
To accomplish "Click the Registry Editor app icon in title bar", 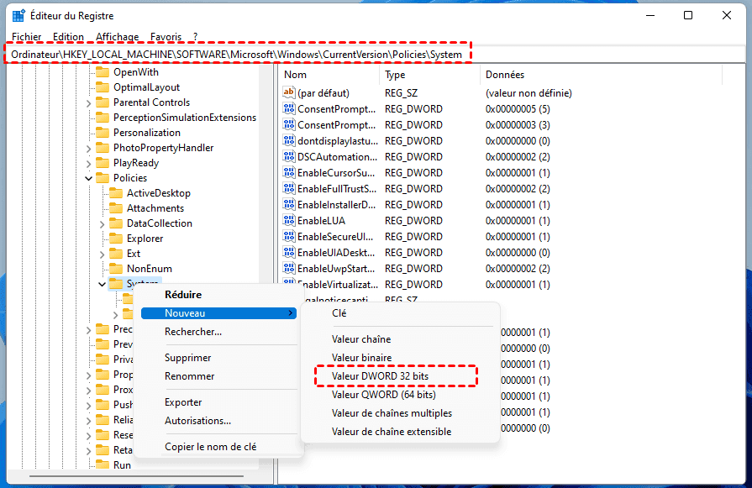I will [x=18, y=16].
